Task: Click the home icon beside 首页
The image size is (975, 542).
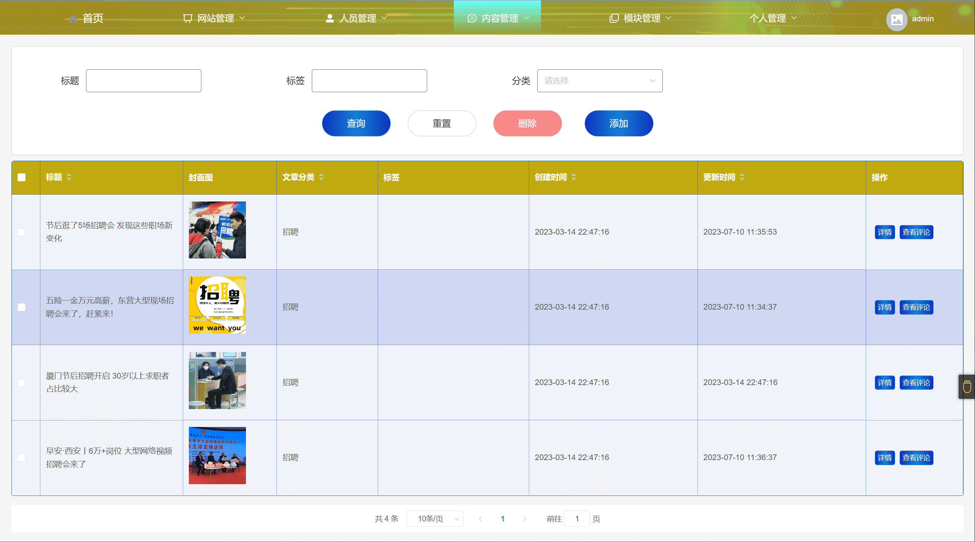Action: (x=73, y=19)
